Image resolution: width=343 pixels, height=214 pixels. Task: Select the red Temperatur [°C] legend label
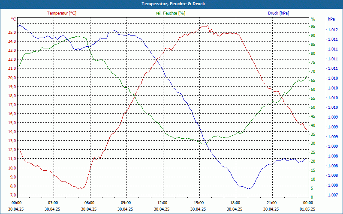pyautogui.click(x=62, y=13)
